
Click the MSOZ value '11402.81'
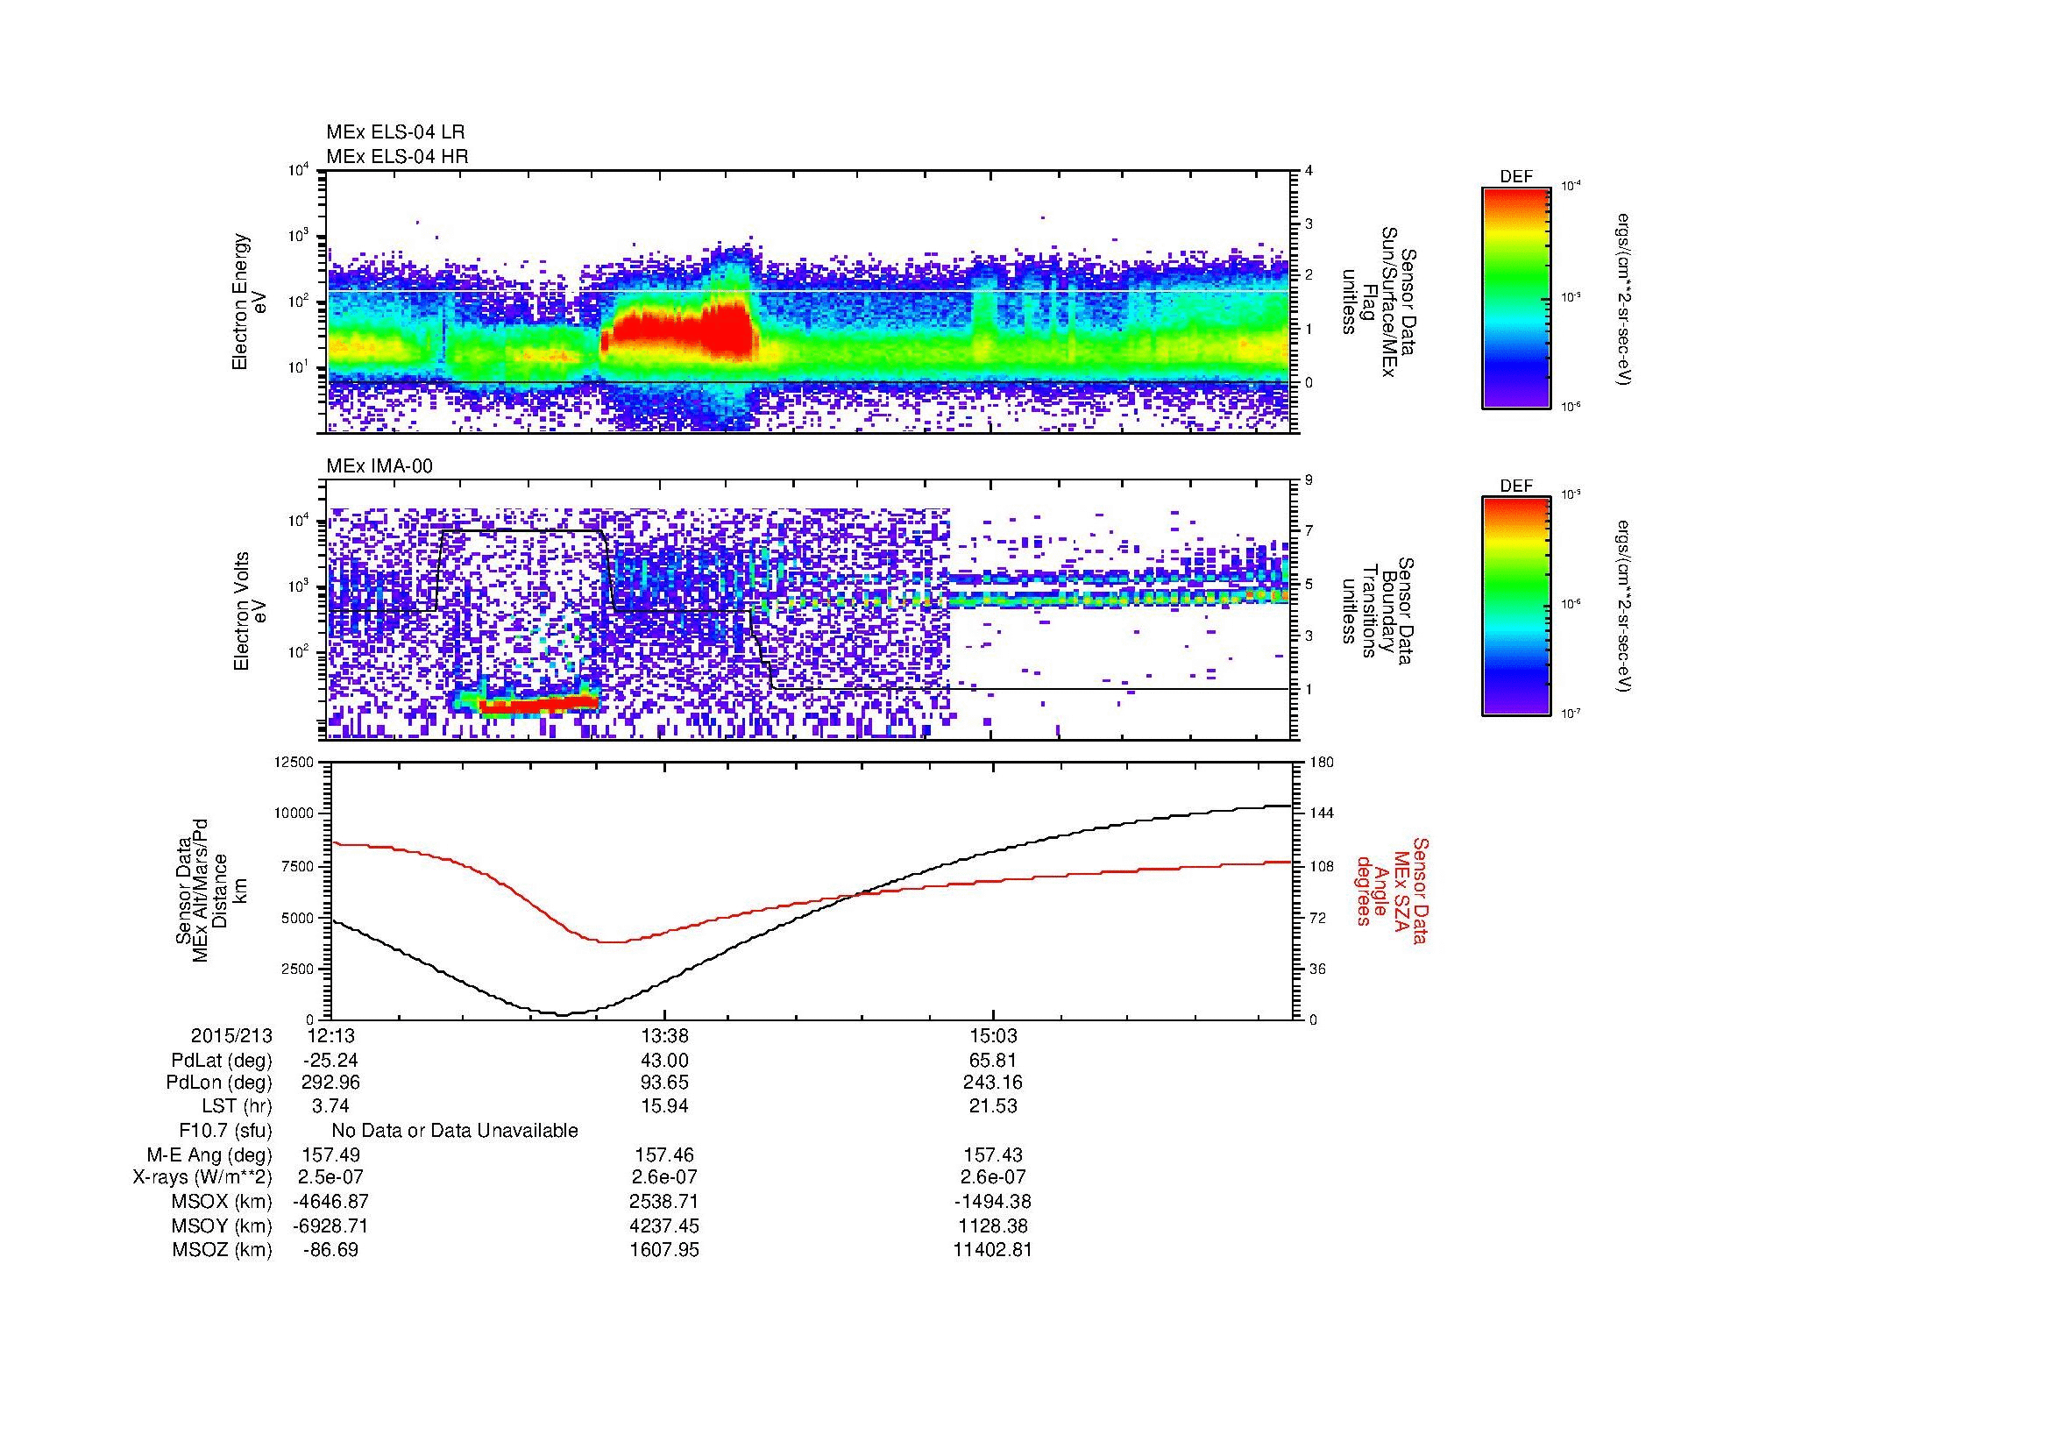[993, 1250]
